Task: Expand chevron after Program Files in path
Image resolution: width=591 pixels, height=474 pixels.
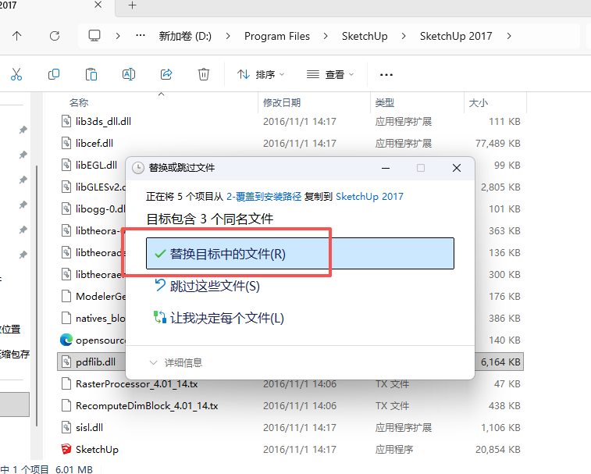Action: coord(326,36)
